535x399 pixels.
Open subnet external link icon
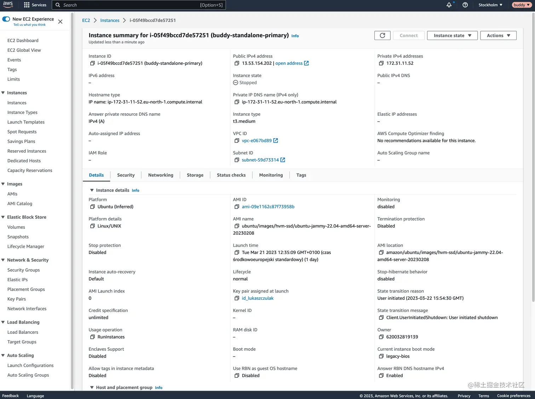(x=283, y=160)
